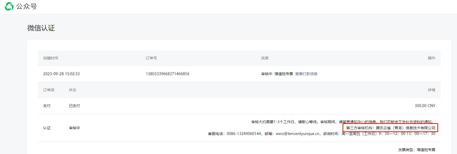Viewport: 457px width, 154px height.
Task: Click the 状态 sub-header
Action: (x=73, y=90)
